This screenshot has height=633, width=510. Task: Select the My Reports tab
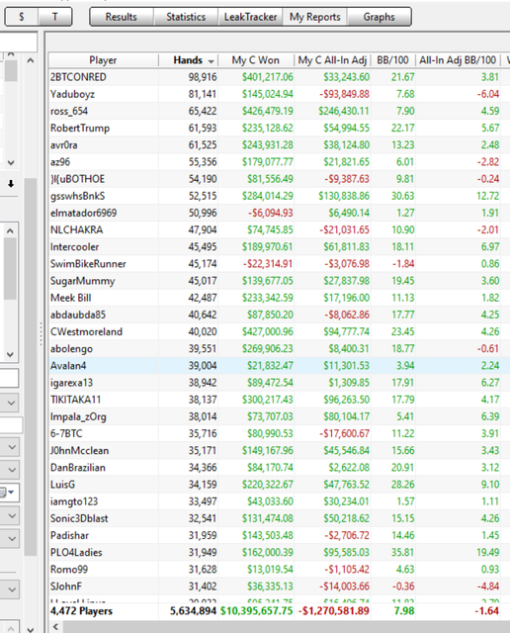click(x=314, y=17)
